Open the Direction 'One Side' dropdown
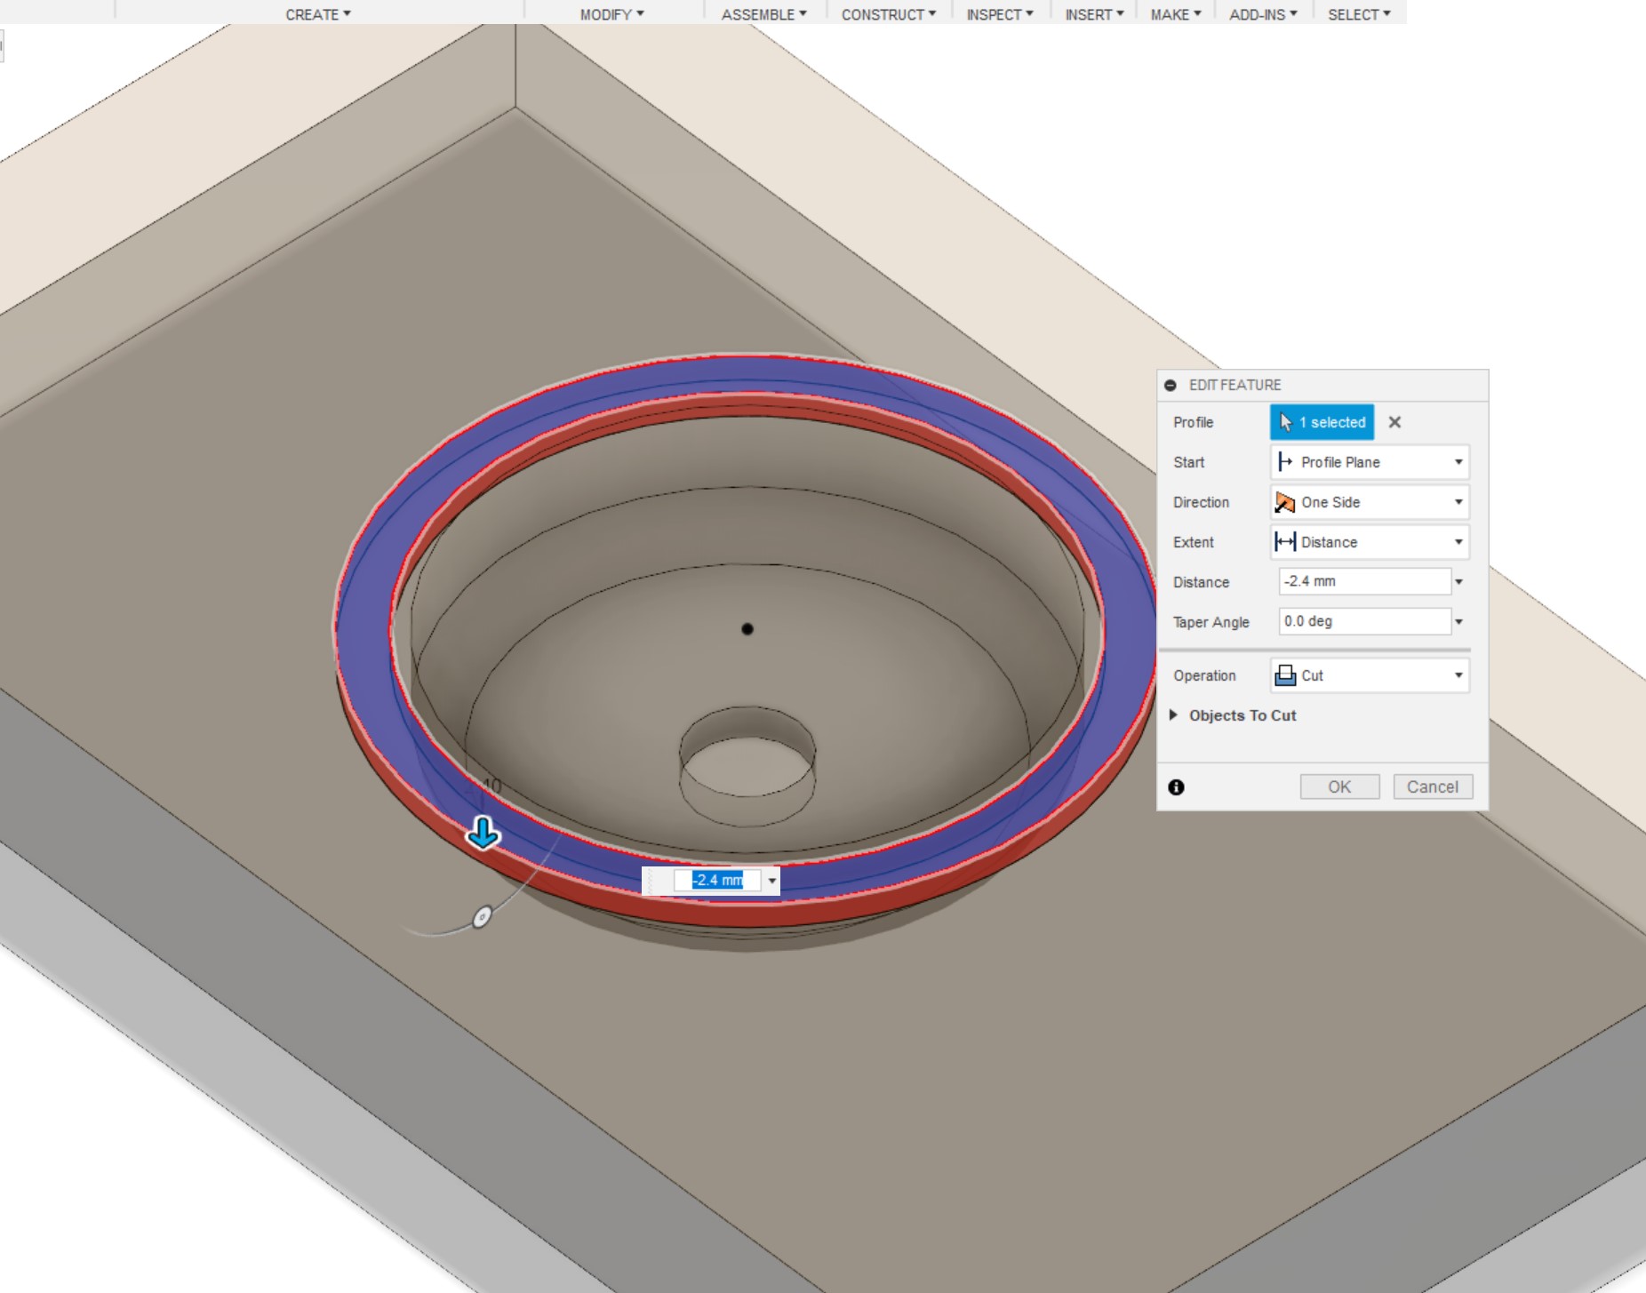The height and width of the screenshot is (1293, 1646). 1369,502
